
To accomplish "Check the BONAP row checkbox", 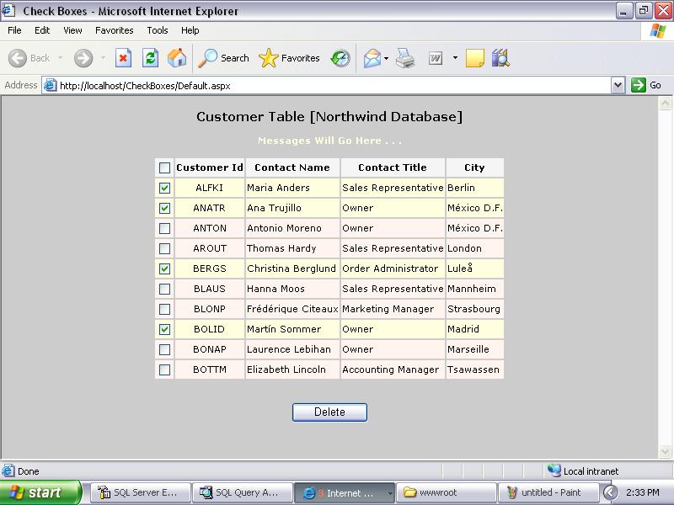I will pyautogui.click(x=164, y=349).
